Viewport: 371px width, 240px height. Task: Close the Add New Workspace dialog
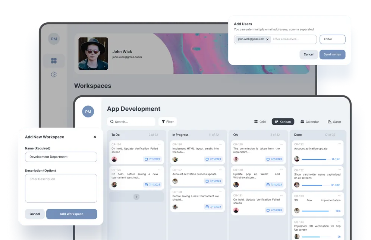coord(95,137)
